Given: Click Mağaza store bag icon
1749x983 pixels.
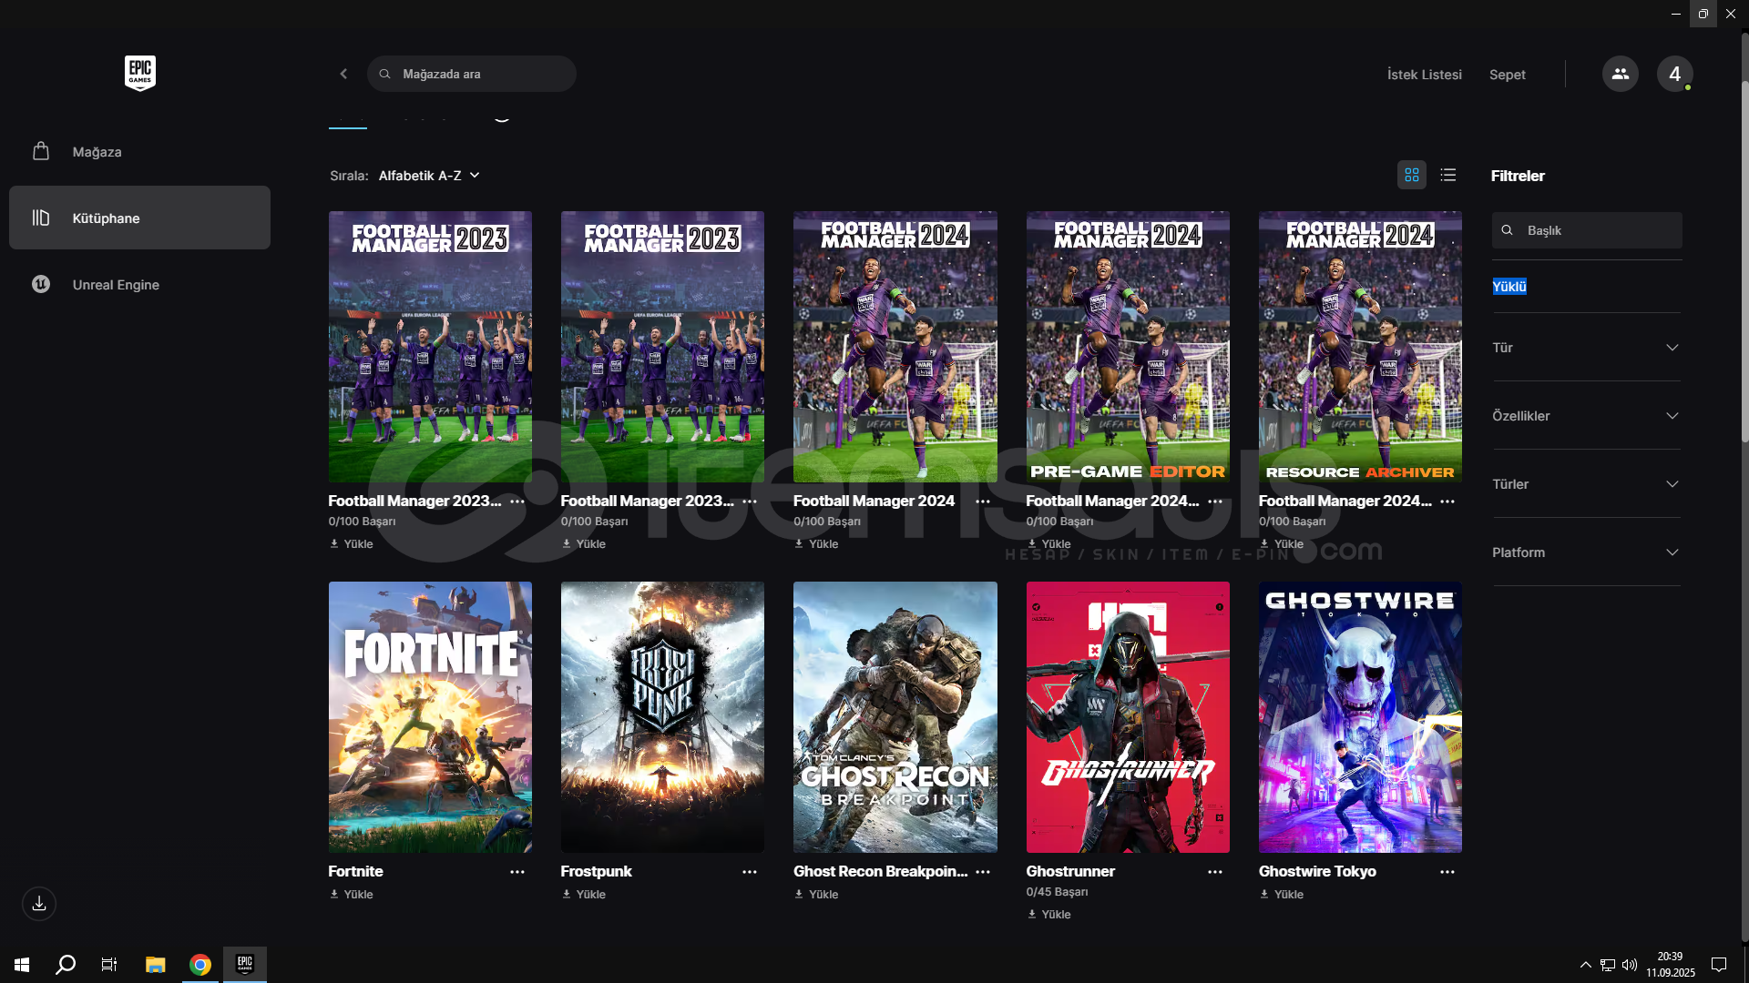Looking at the screenshot, I should coord(41,151).
